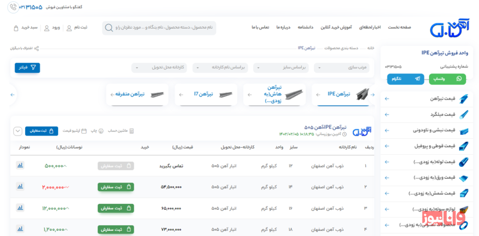
Task: Click the calculator icon ماشین حساب
Action: point(132,131)
